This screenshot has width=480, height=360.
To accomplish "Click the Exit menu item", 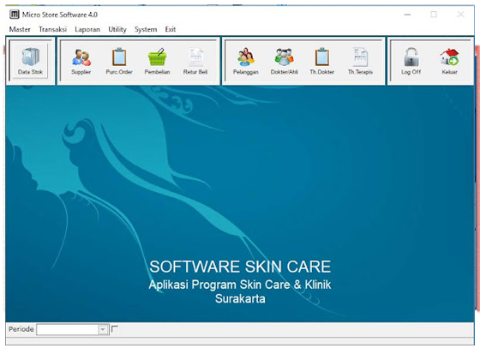I will tap(171, 29).
